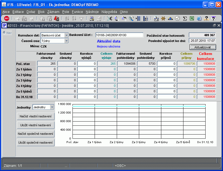Click Korekce výdajů field for Za 1 týden

pyautogui.click(x=87, y=69)
